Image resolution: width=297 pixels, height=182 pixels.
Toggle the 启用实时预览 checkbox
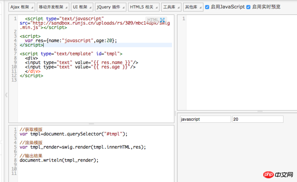click(248, 7)
